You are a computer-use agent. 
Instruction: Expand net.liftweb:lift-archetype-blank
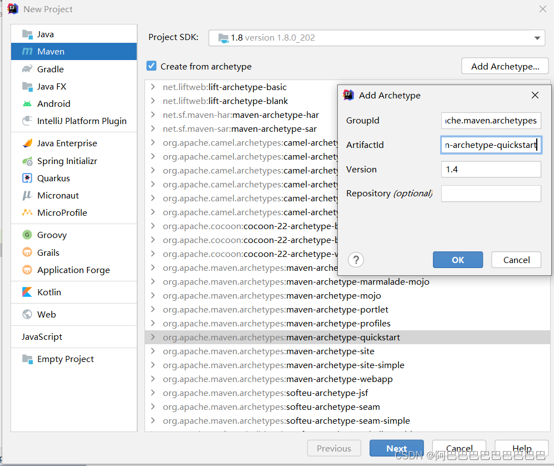tap(153, 101)
